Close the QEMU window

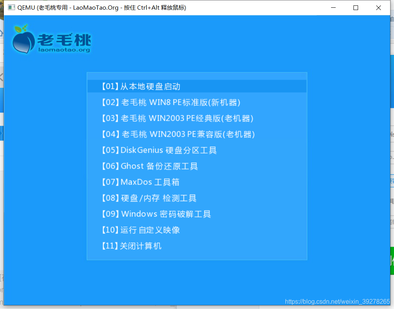pos(379,8)
